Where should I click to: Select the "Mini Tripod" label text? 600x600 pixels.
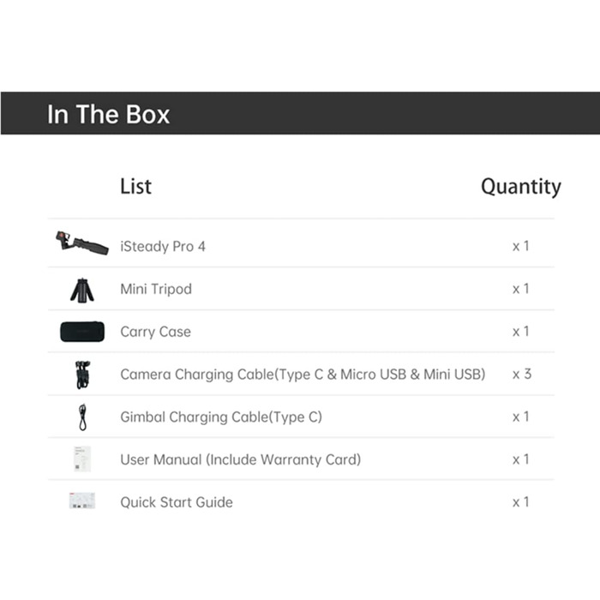coord(156,289)
